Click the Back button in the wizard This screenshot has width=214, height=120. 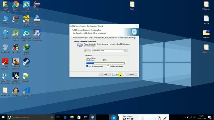[x=105, y=74]
